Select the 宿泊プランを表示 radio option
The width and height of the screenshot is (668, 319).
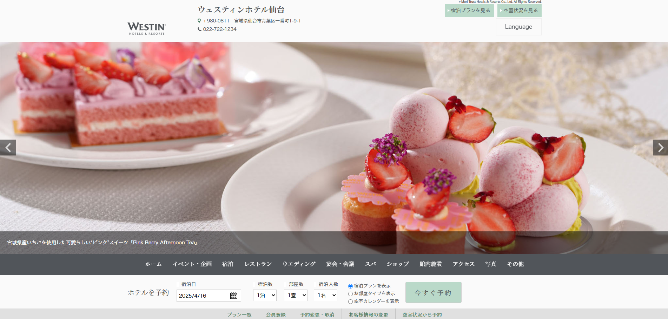[x=350, y=286]
